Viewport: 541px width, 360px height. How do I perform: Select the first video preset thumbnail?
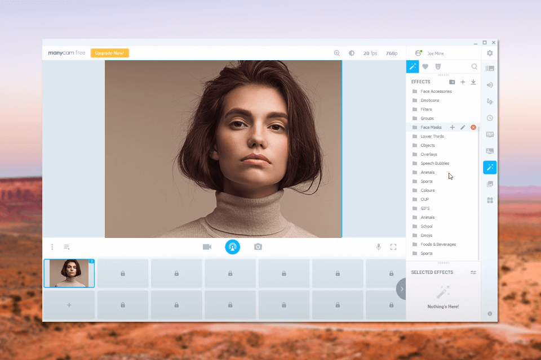tap(69, 273)
